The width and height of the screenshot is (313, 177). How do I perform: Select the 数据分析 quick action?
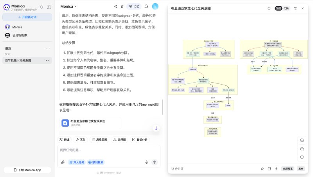pyautogui.click(x=140, y=140)
